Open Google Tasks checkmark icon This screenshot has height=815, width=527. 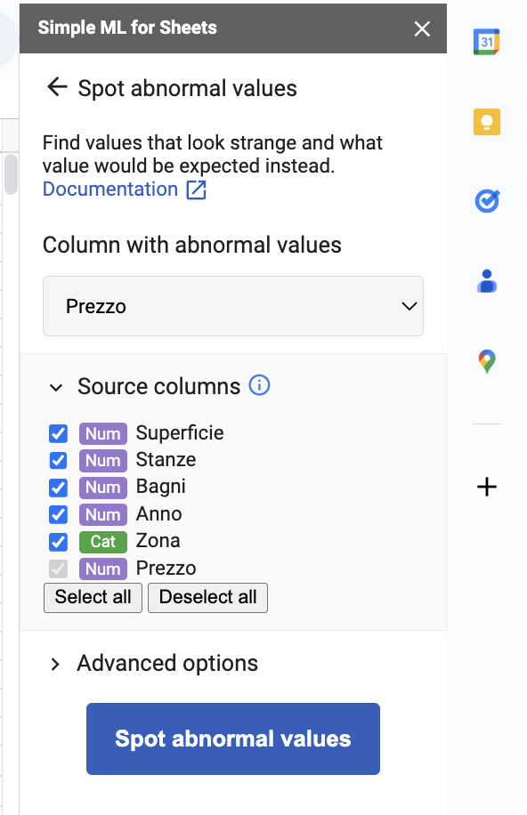coord(487,201)
